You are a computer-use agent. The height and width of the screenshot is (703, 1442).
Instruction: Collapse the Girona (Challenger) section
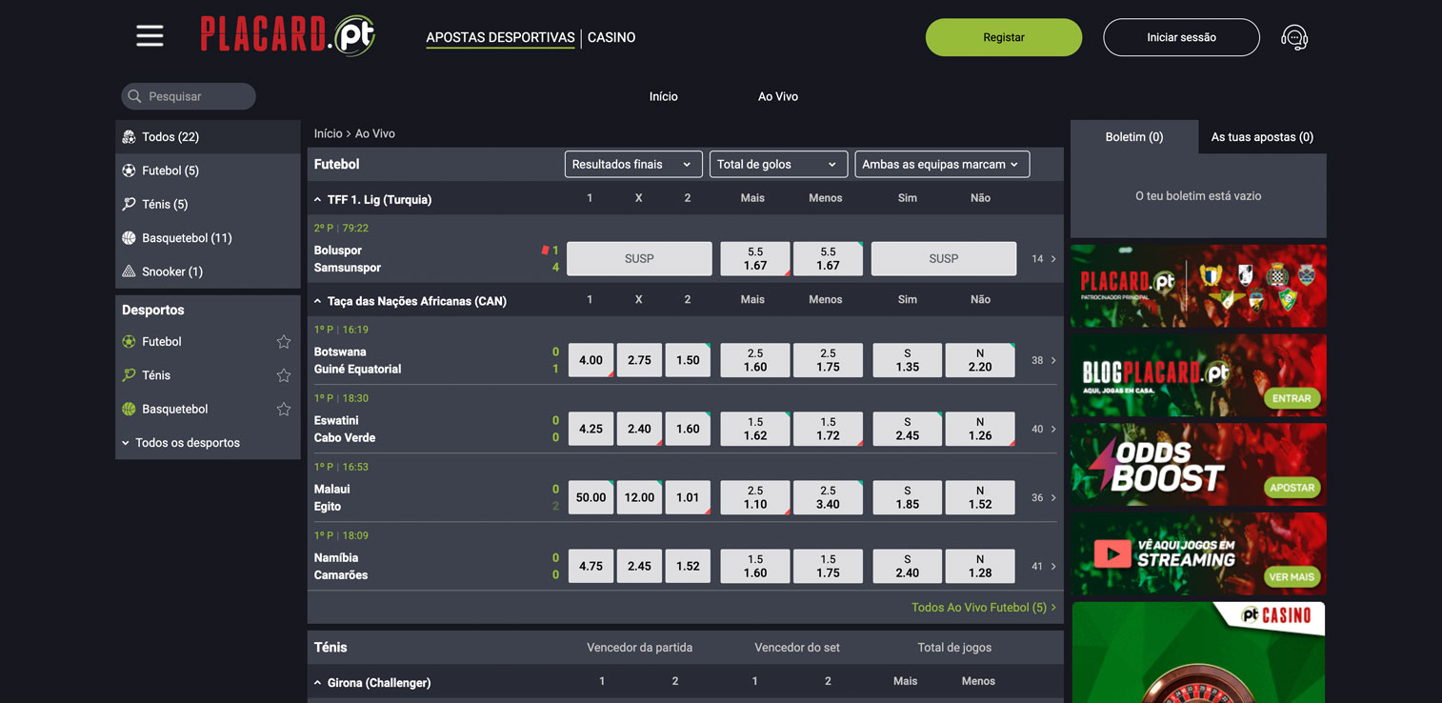pos(318,682)
